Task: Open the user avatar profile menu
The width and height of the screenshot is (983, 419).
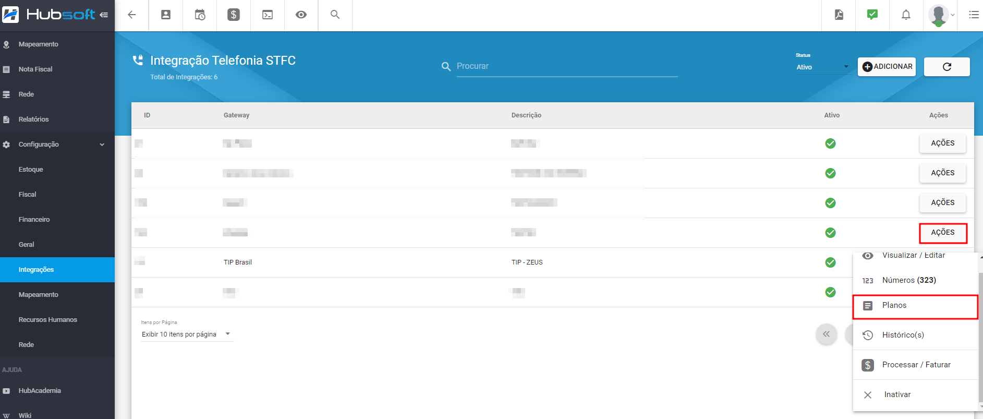Action: click(940, 15)
